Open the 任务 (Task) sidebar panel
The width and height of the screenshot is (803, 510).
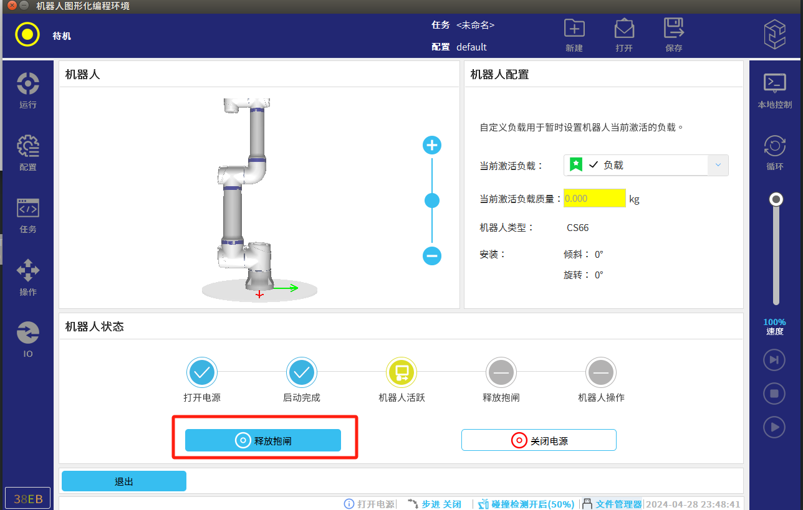pyautogui.click(x=28, y=214)
